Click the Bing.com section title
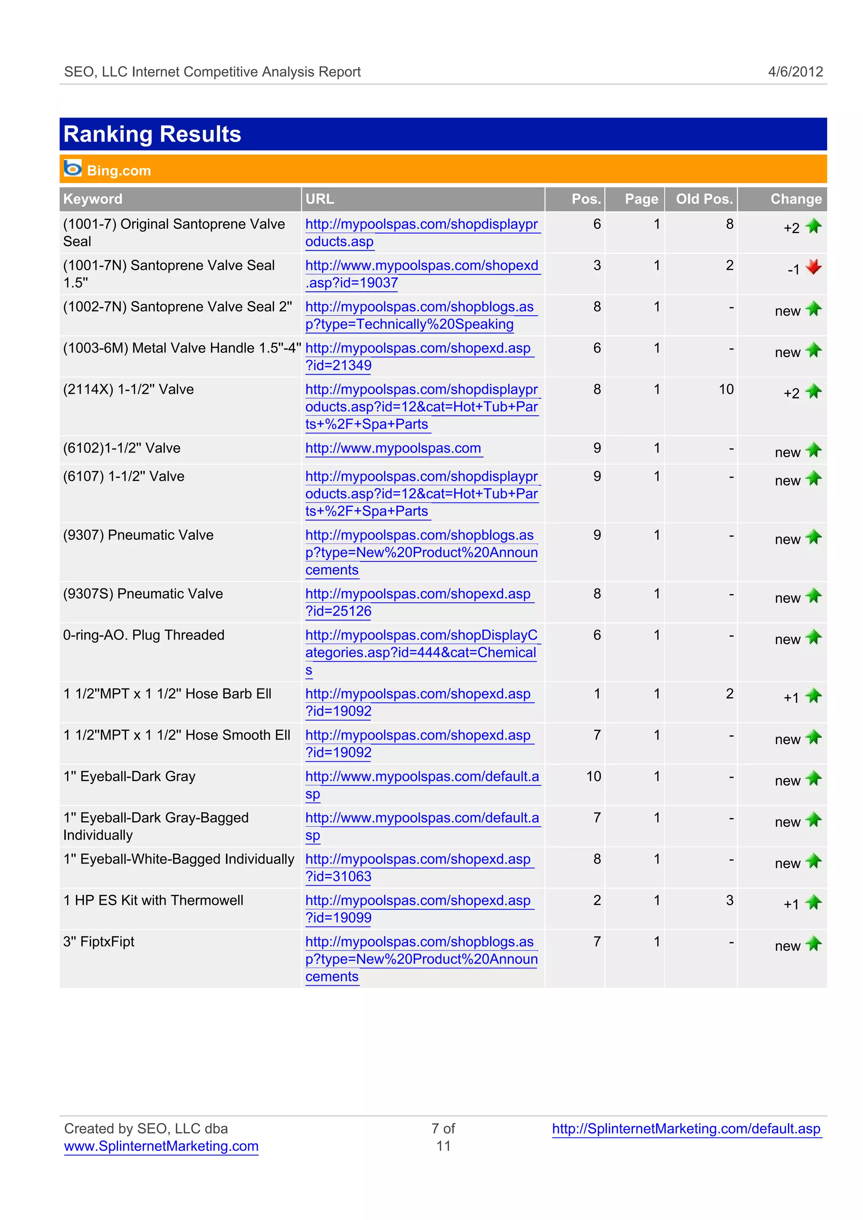 click(119, 171)
